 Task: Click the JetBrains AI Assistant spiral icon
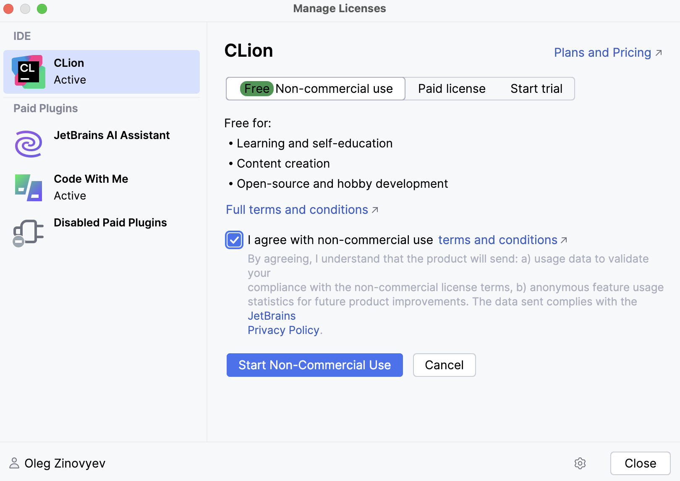pos(28,144)
